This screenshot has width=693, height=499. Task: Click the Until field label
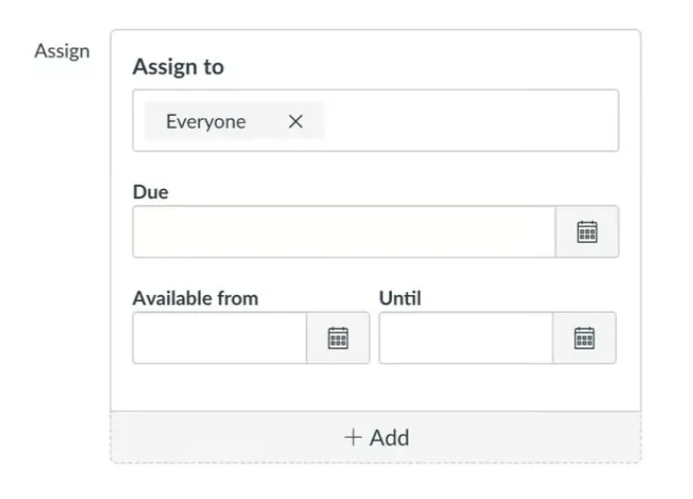coord(400,298)
